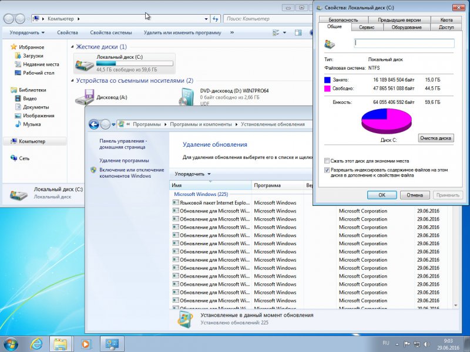Open Recent Places (Недавние места) in sidebar

click(x=41, y=64)
